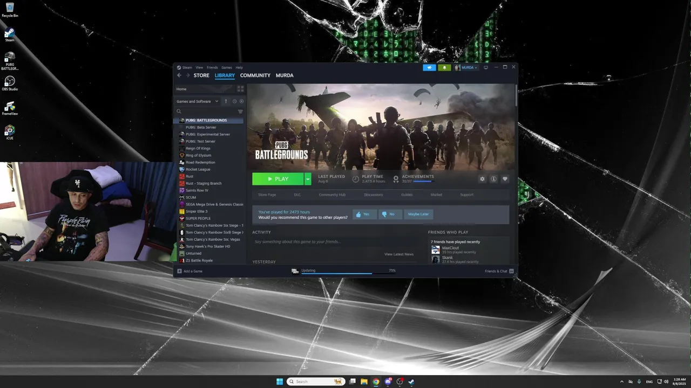The height and width of the screenshot is (388, 691).
Task: Open friend MaxClout's entry
Action: pyautogui.click(x=453, y=250)
